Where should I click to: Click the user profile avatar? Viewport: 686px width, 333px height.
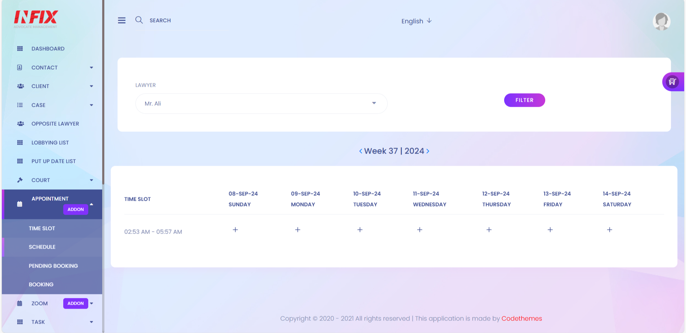661,21
